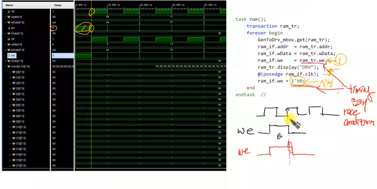Click the bus icon of [2][7:0]
Viewport: 377px width, 189px height.
coord(14,83)
